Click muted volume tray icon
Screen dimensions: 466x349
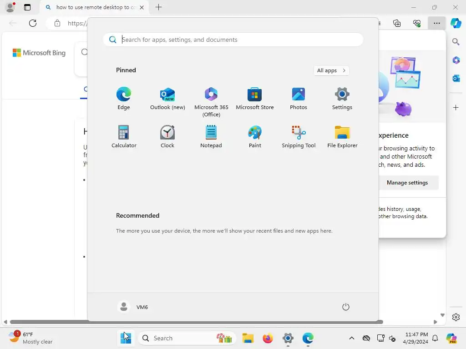point(392,338)
